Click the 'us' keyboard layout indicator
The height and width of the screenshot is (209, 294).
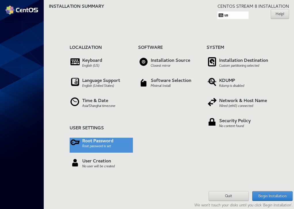tap(233, 15)
